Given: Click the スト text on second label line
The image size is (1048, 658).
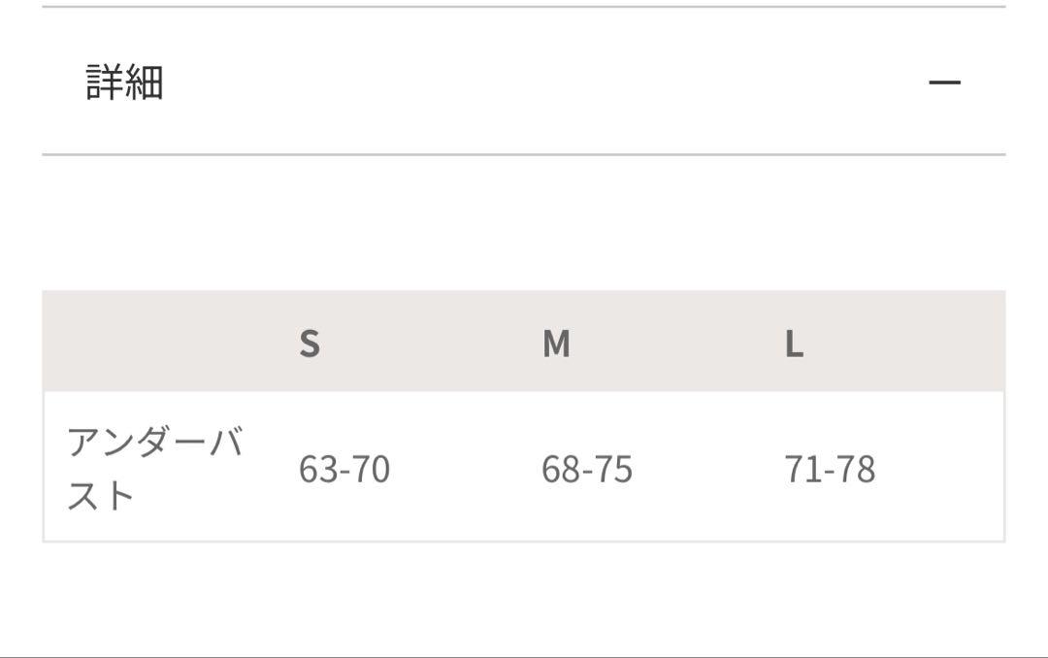Looking at the screenshot, I should (x=100, y=496).
